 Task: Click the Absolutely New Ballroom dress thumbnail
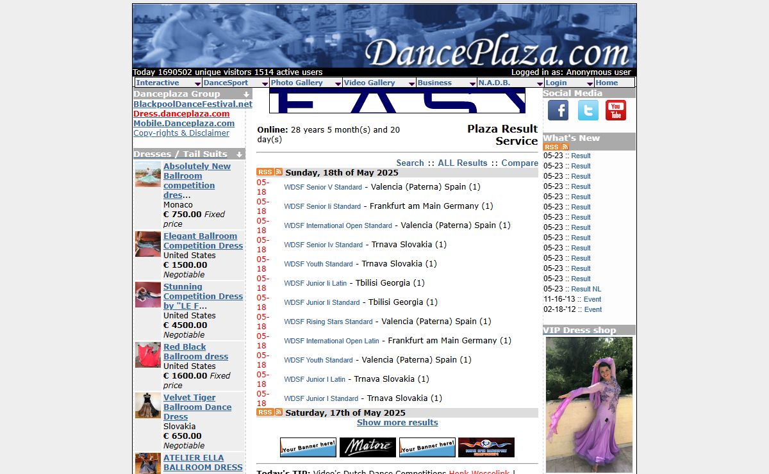pyautogui.click(x=148, y=174)
